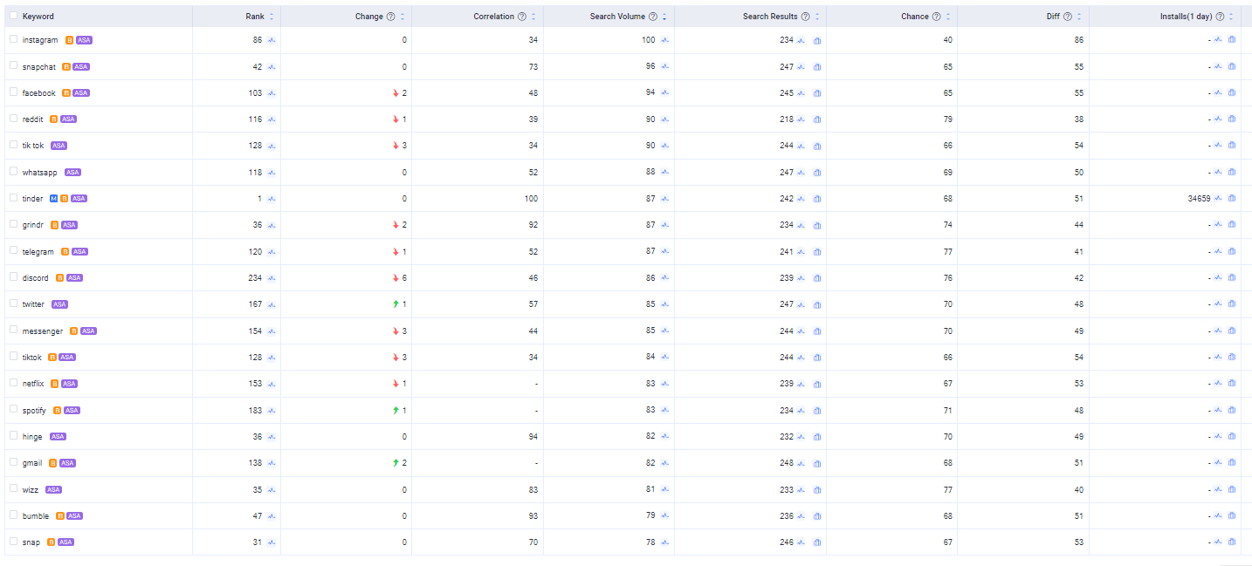The image size is (1252, 566).
Task: Click help icon beside Diff header
Action: tap(1068, 17)
